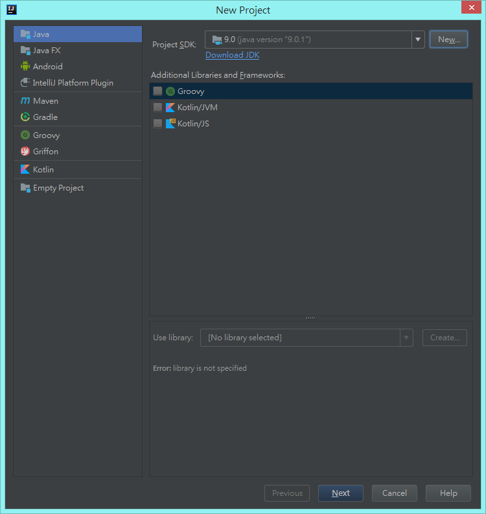Click the Gradle logo icon
The height and width of the screenshot is (514, 486).
coord(25,117)
